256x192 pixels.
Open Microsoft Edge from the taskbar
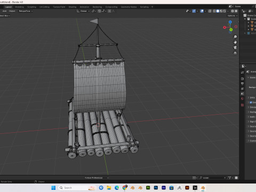[x=117, y=188]
